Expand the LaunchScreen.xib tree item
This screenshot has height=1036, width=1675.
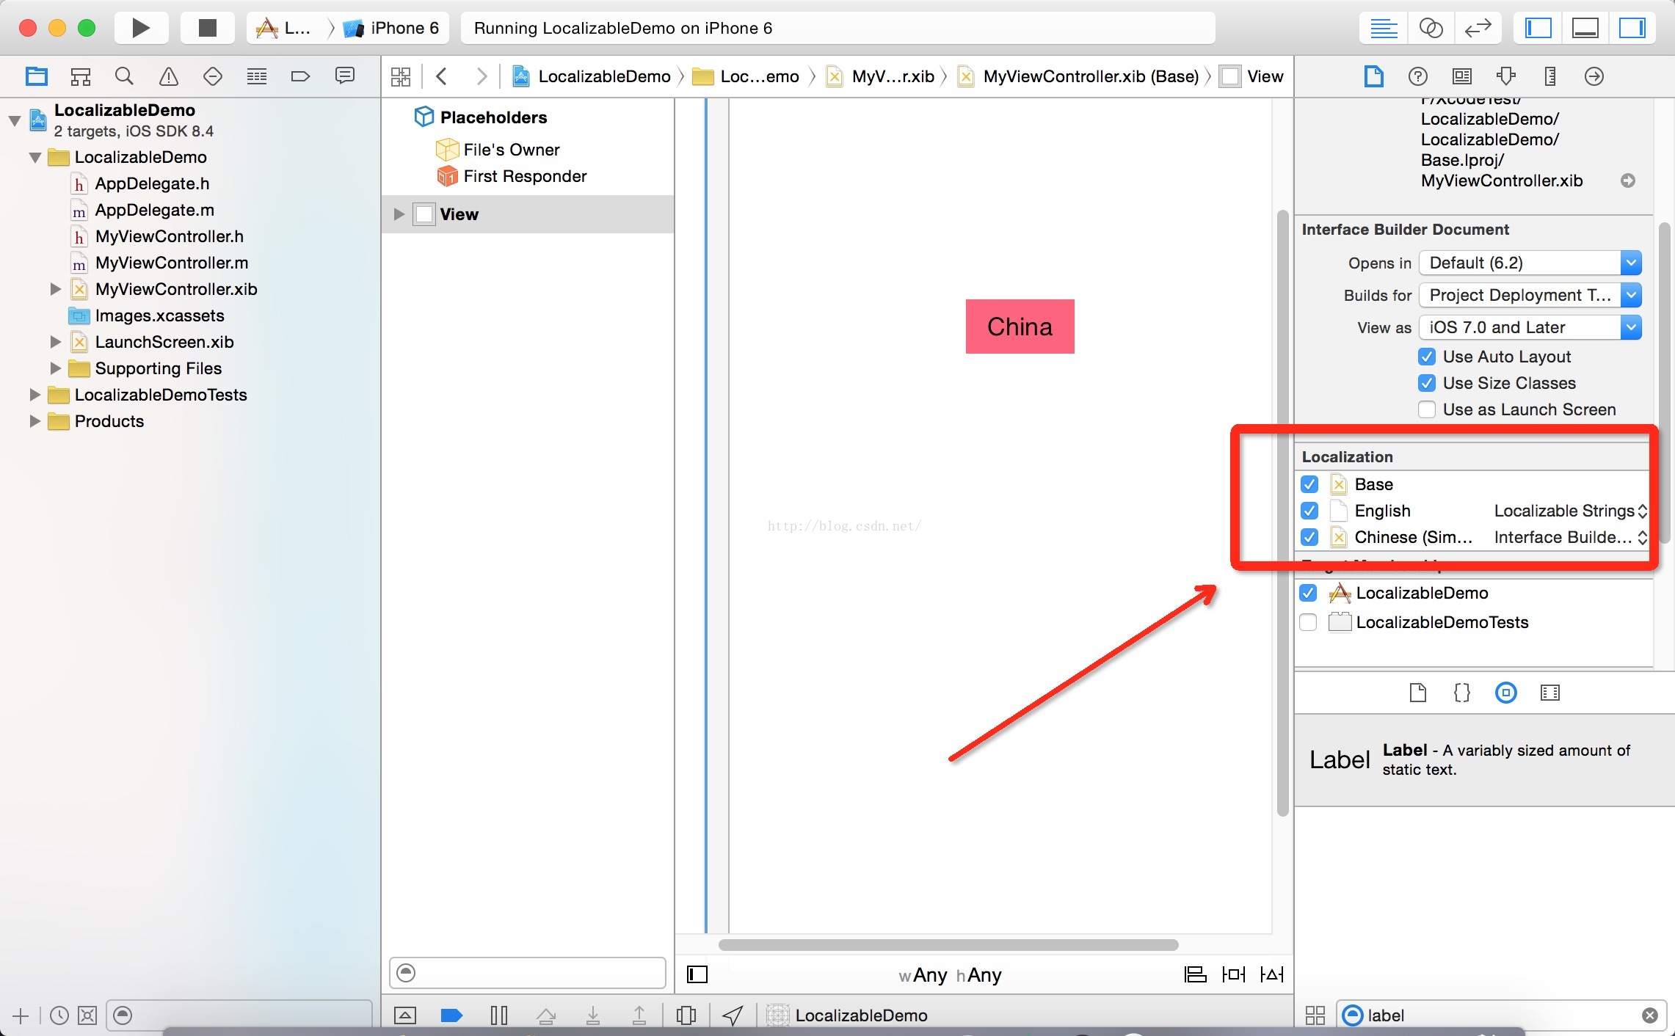point(55,342)
